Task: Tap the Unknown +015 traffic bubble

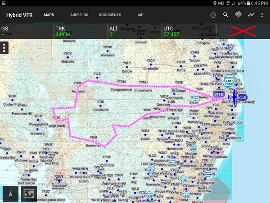Action: tap(229, 79)
